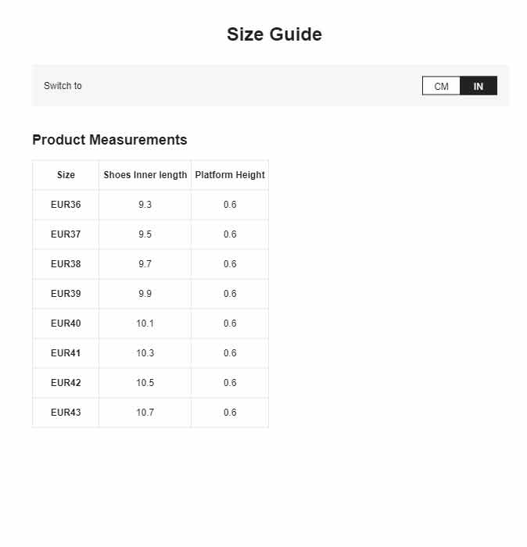Click the 10.7 inner length value
The image size is (527, 547).
coord(145,413)
